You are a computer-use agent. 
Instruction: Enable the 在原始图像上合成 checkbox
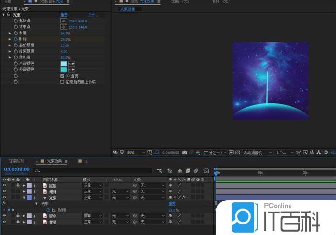click(62, 82)
